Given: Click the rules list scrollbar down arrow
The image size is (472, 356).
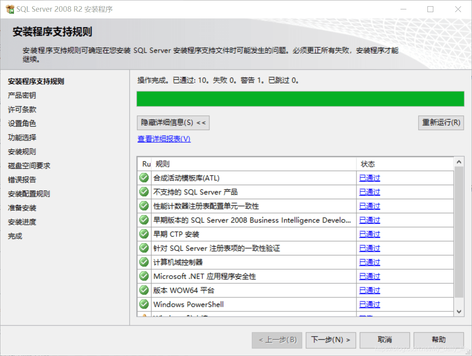Looking at the screenshot, I should (459, 311).
